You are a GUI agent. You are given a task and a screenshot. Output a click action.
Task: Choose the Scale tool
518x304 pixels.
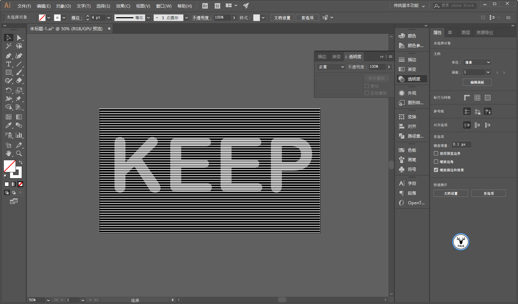(19, 90)
